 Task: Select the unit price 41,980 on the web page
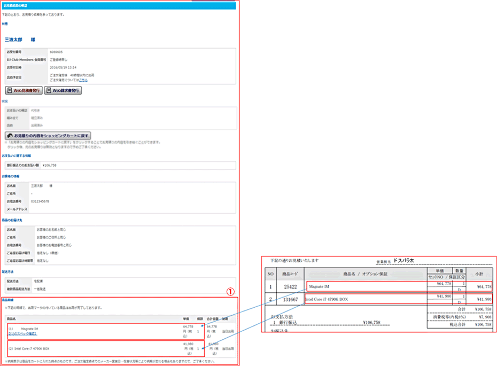tap(188, 344)
